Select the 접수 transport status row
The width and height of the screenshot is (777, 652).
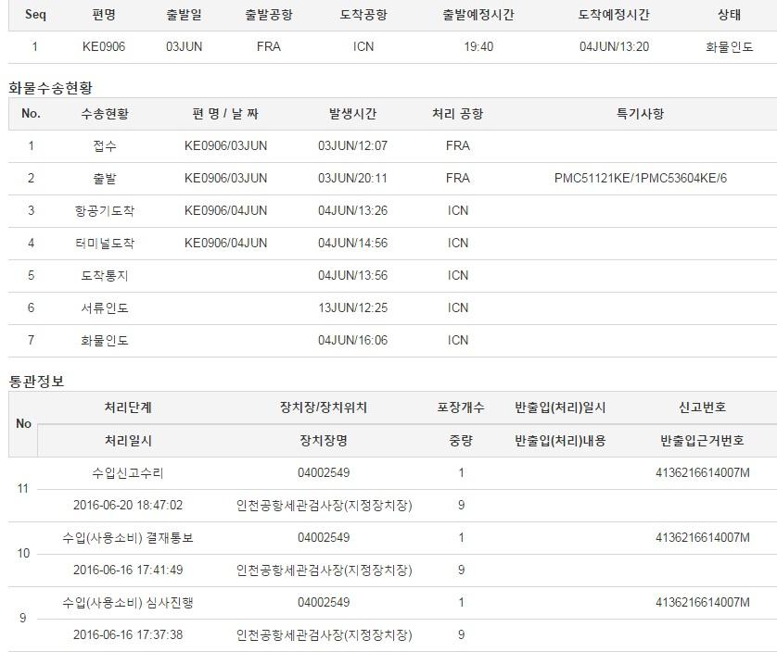105,145
